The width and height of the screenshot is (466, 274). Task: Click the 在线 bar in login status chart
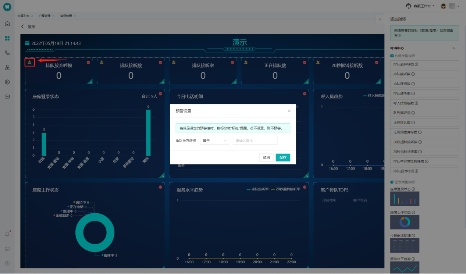[x=44, y=144]
